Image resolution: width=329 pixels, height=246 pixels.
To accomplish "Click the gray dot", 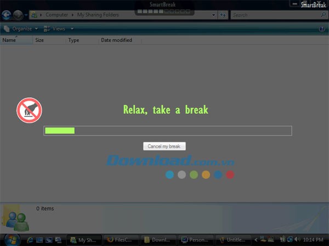I will point(181,174).
